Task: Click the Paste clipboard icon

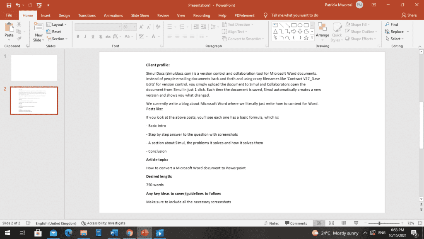Action: coord(9,27)
